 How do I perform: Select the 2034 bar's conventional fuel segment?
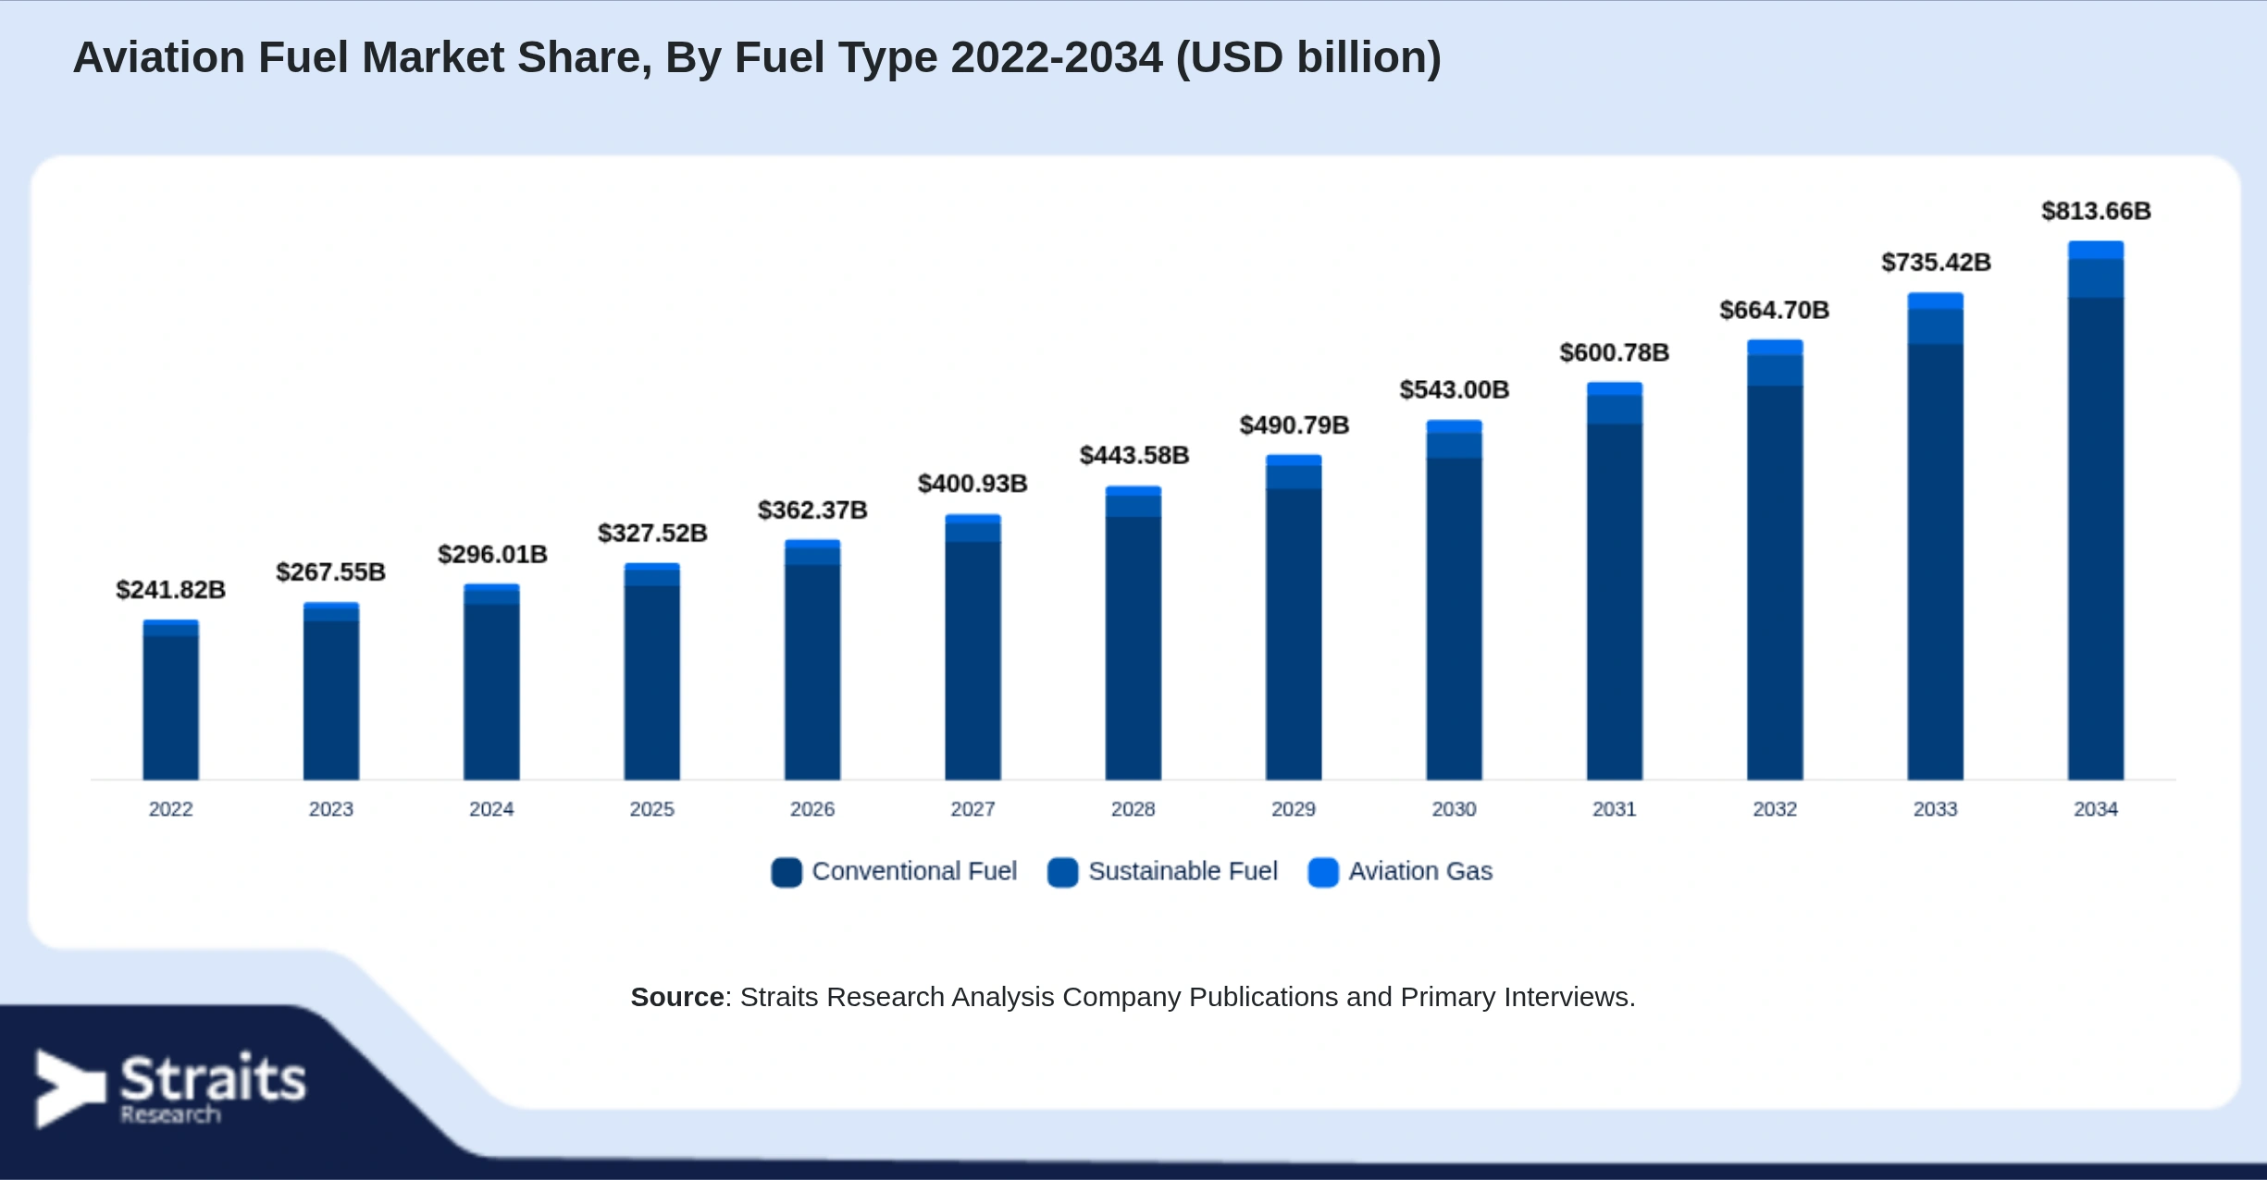(x=2096, y=539)
